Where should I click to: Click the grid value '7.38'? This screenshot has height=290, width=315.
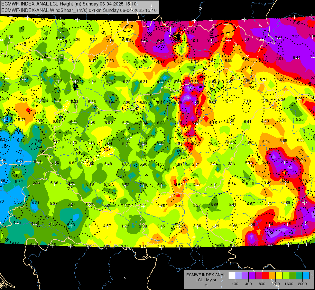[195, 82]
